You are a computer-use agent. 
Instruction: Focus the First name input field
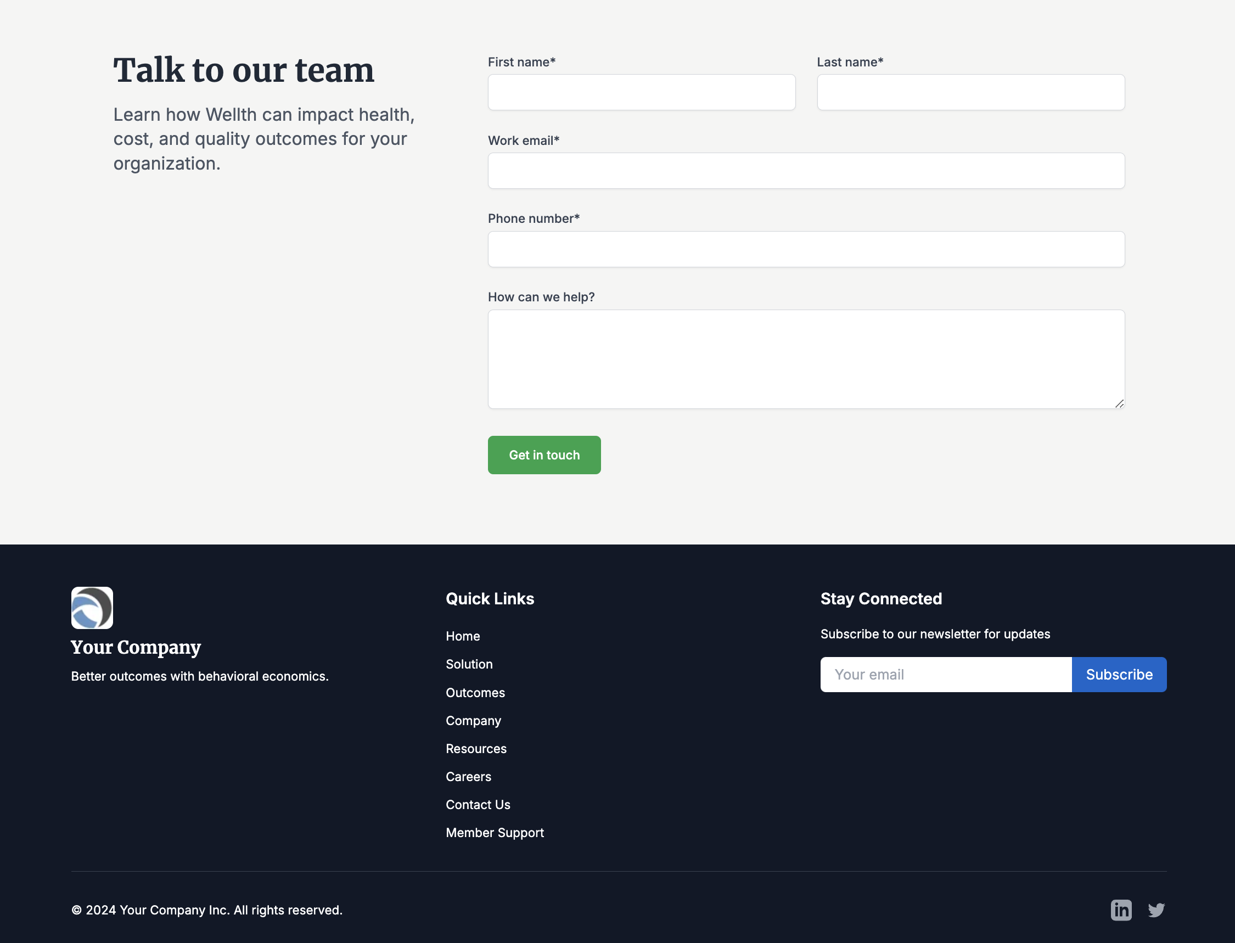pos(641,92)
